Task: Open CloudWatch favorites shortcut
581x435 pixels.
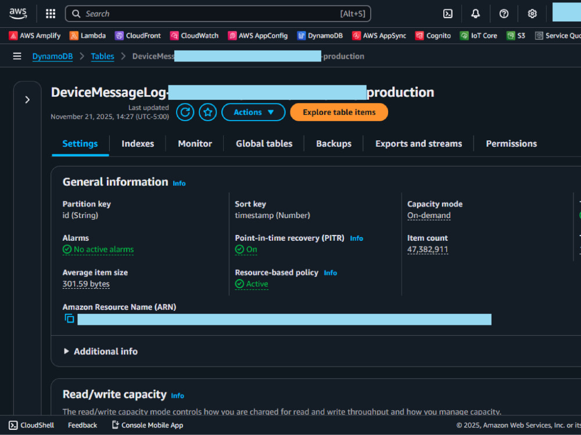Action: point(194,35)
